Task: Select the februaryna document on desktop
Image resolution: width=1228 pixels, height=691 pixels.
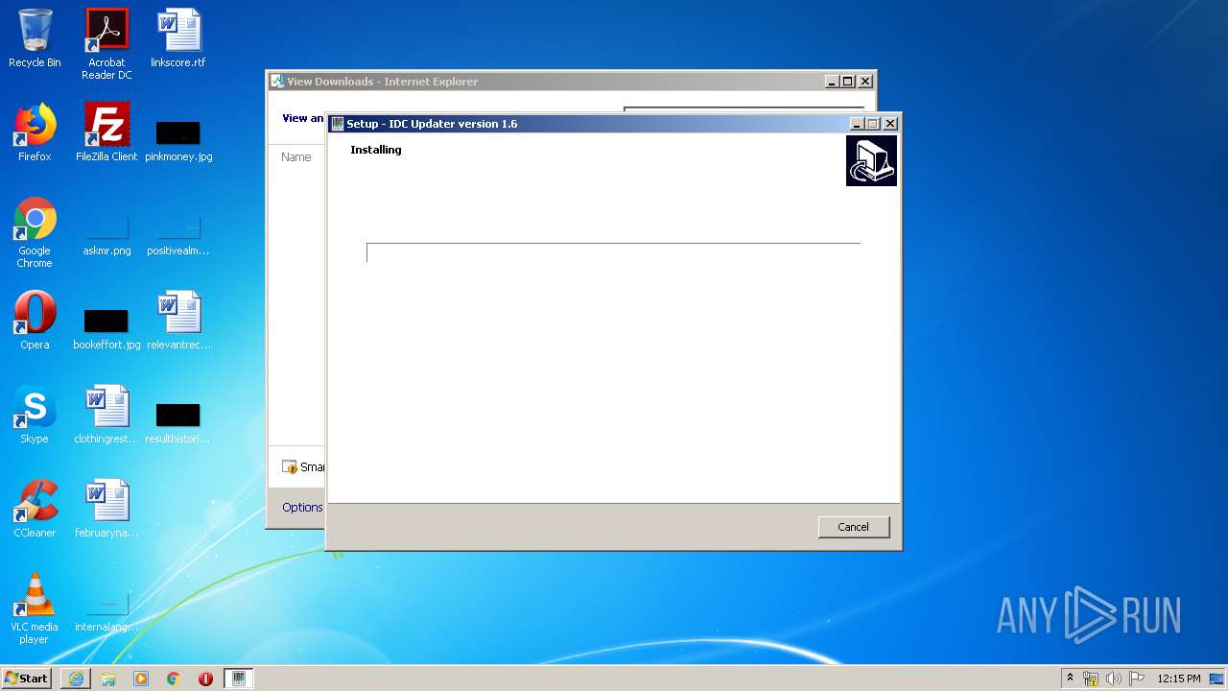Action: point(106,509)
